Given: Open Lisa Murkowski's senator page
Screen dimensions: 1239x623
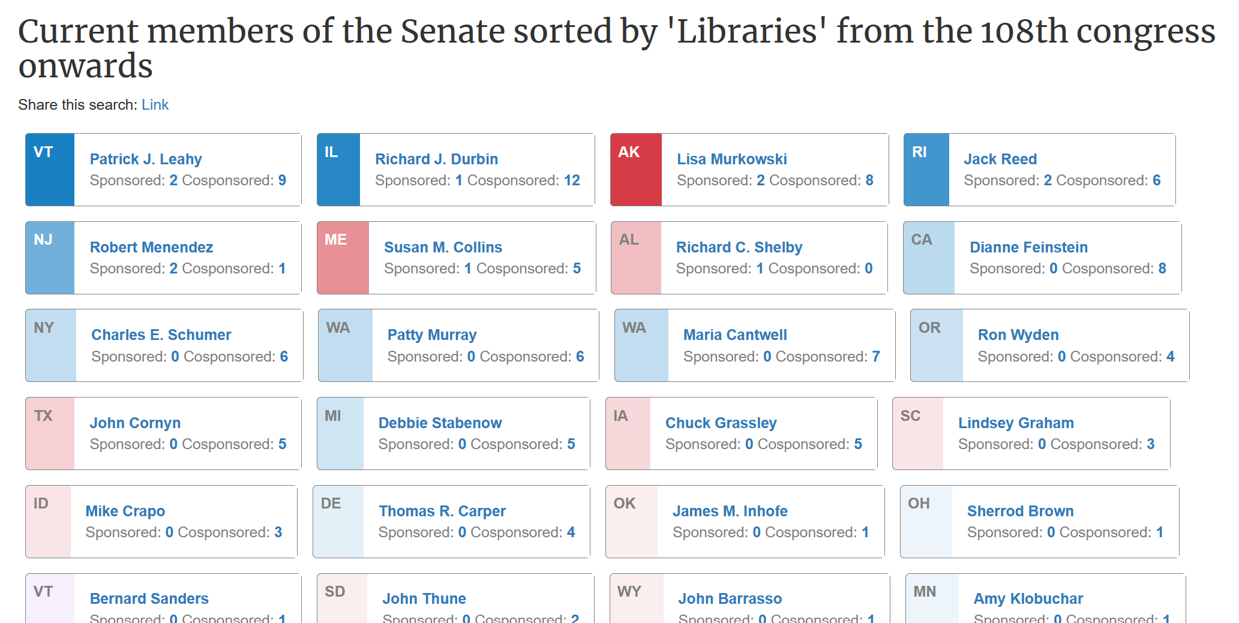Looking at the screenshot, I should (732, 159).
